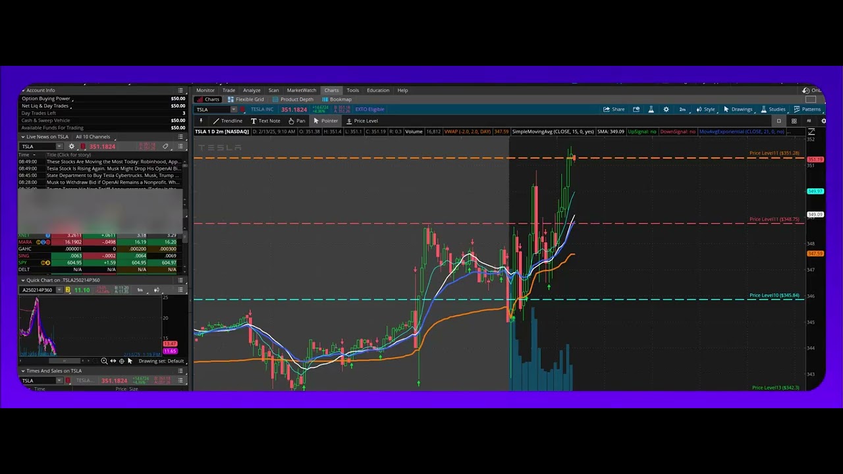This screenshot has height=474, width=843.
Task: Open the Monitor tab
Action: [205, 90]
